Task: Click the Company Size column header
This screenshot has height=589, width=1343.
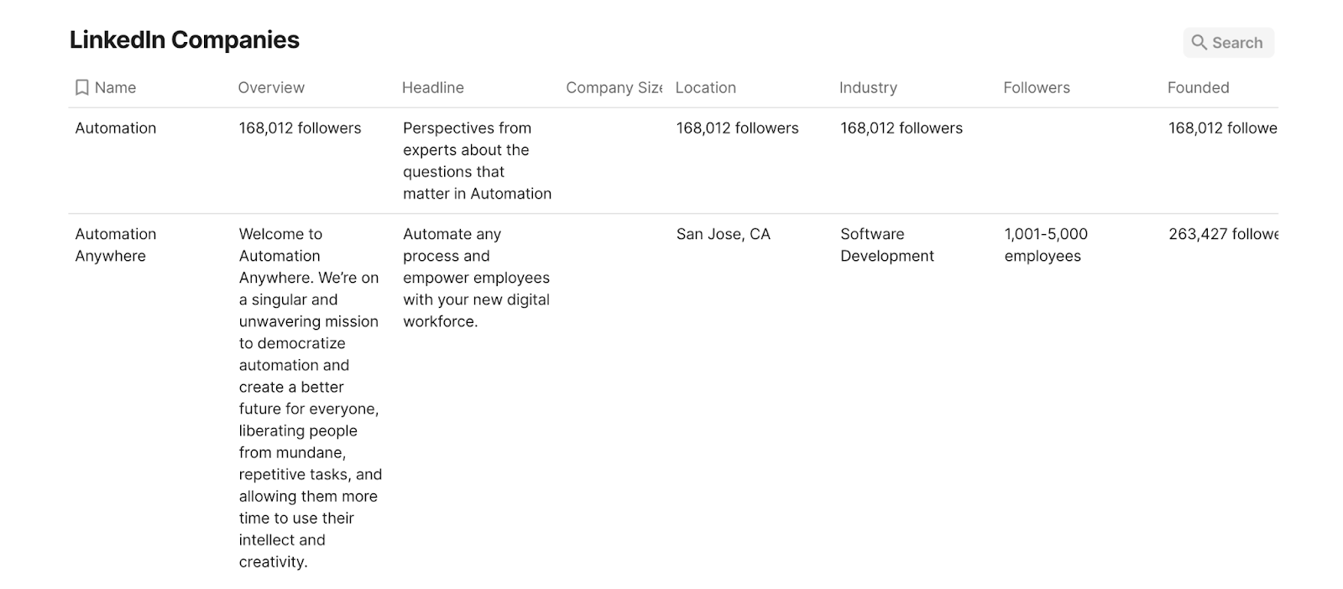Action: [x=614, y=88]
